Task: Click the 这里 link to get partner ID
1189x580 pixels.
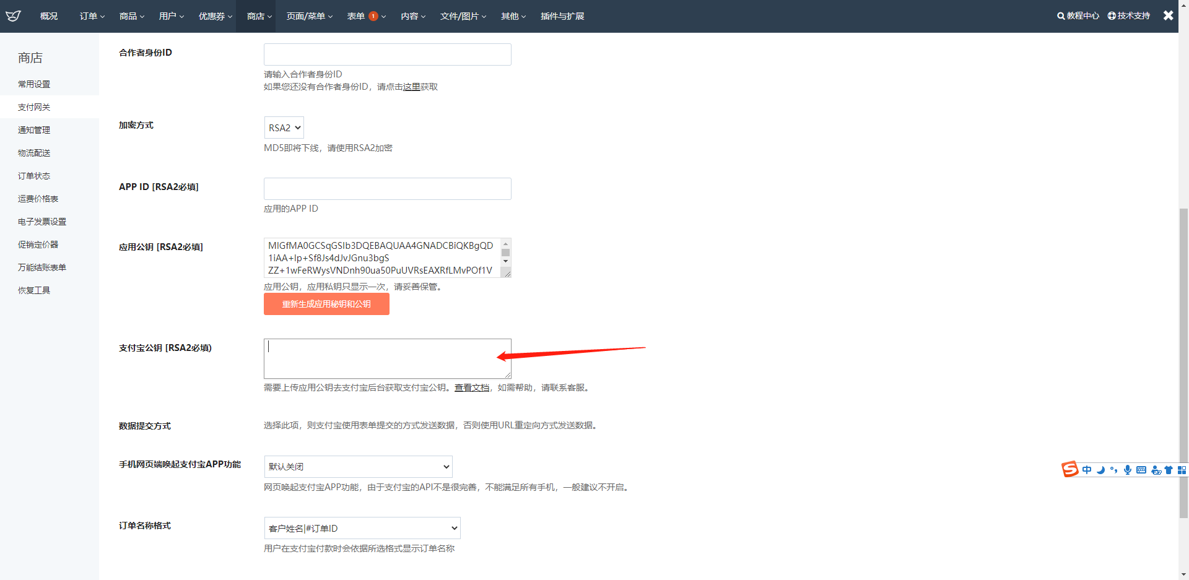Action: tap(412, 87)
